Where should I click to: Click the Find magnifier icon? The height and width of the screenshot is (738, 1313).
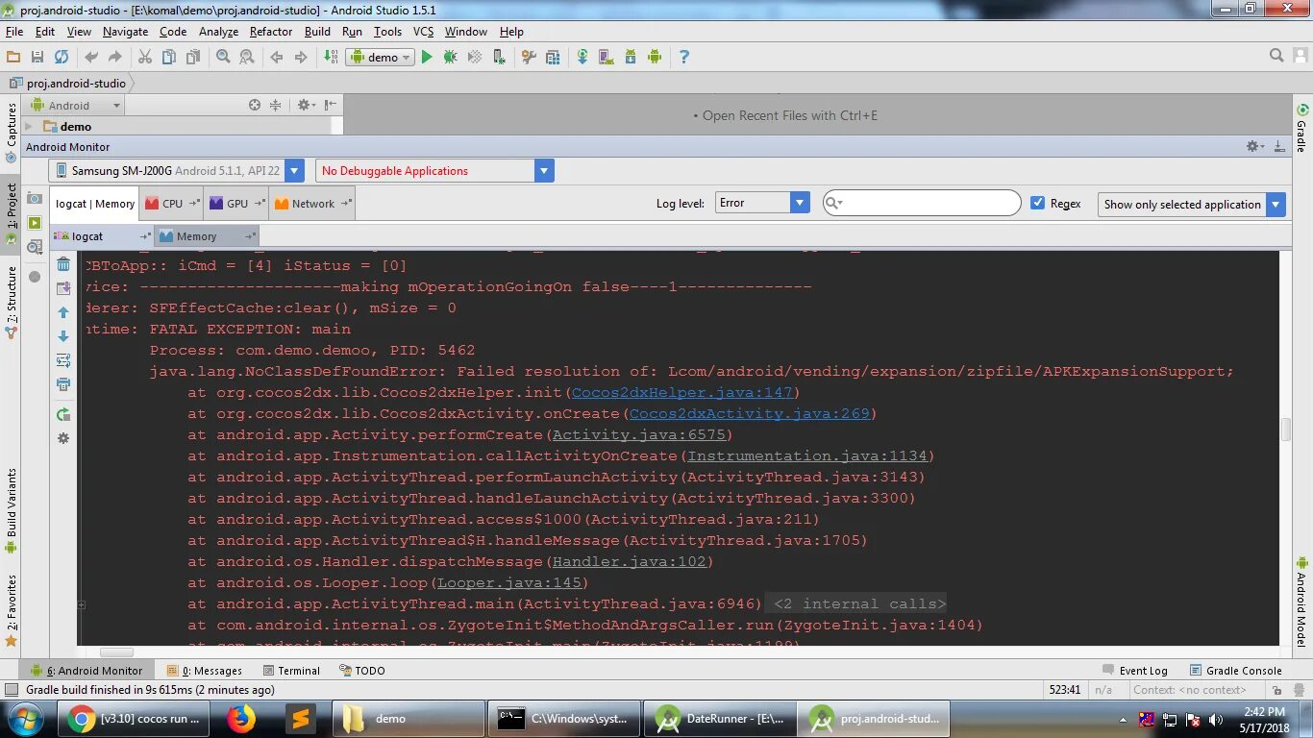(223, 58)
